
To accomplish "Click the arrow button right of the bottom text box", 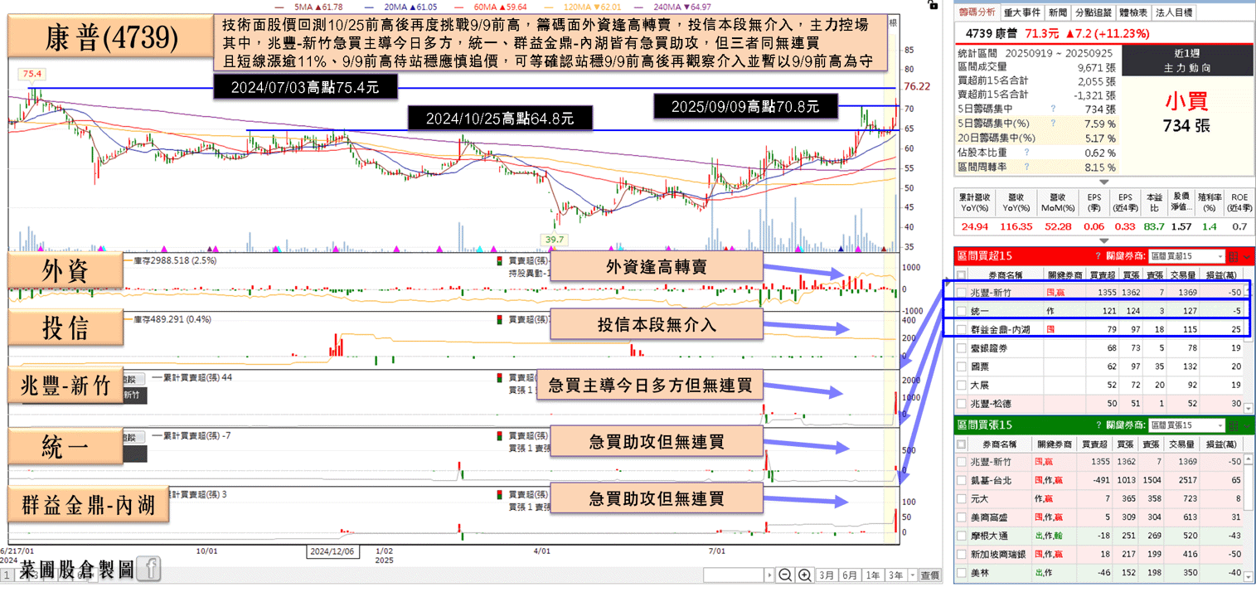I will (x=769, y=575).
